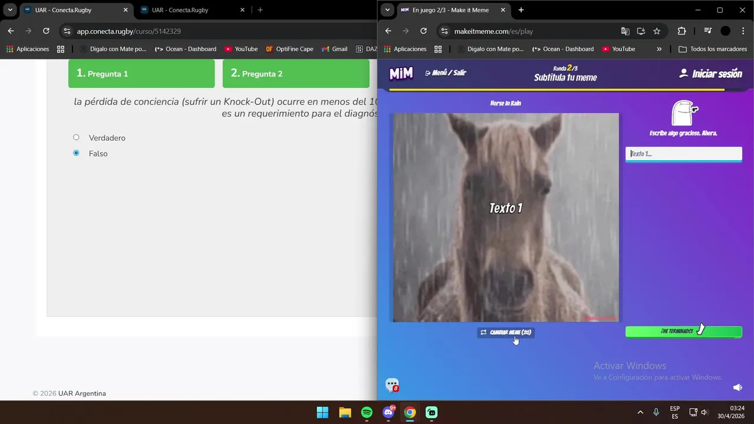Open Ocean - Dashboard bookmark in left window

(x=186, y=49)
